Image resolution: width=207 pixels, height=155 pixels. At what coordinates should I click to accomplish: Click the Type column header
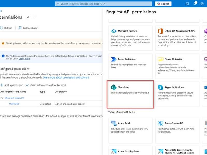click(42, 92)
